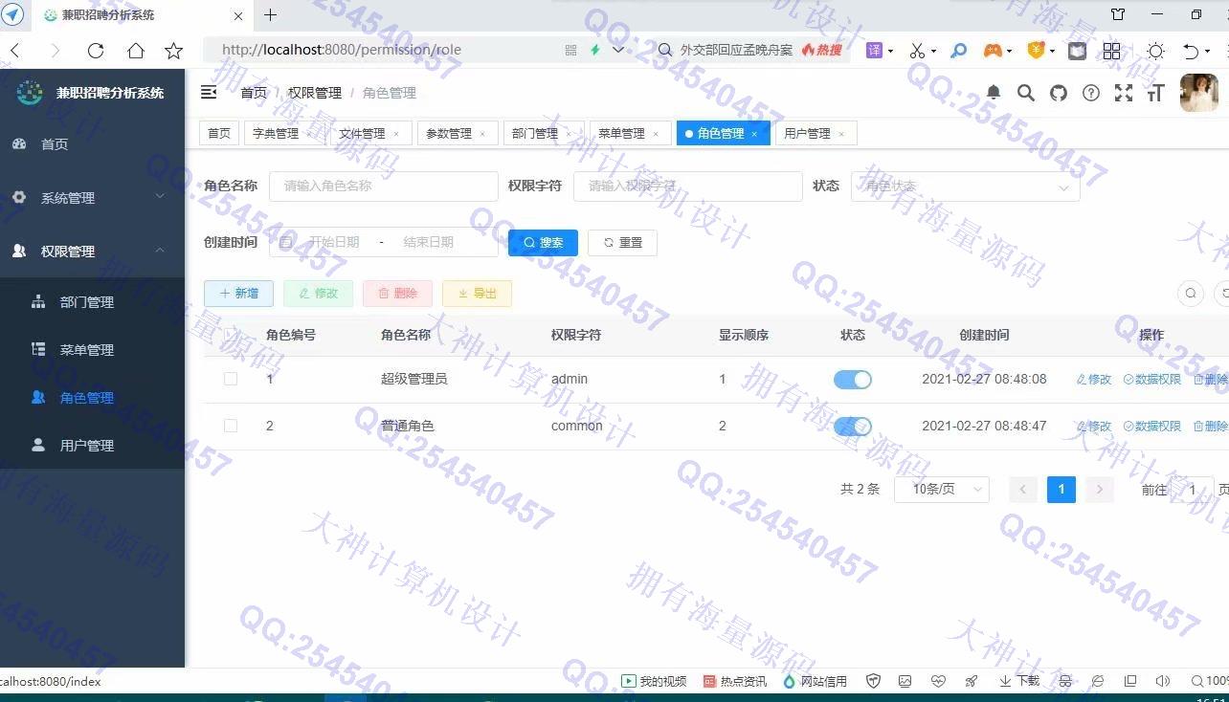Open the help question-mark icon
1229x702 pixels.
[1091, 93]
